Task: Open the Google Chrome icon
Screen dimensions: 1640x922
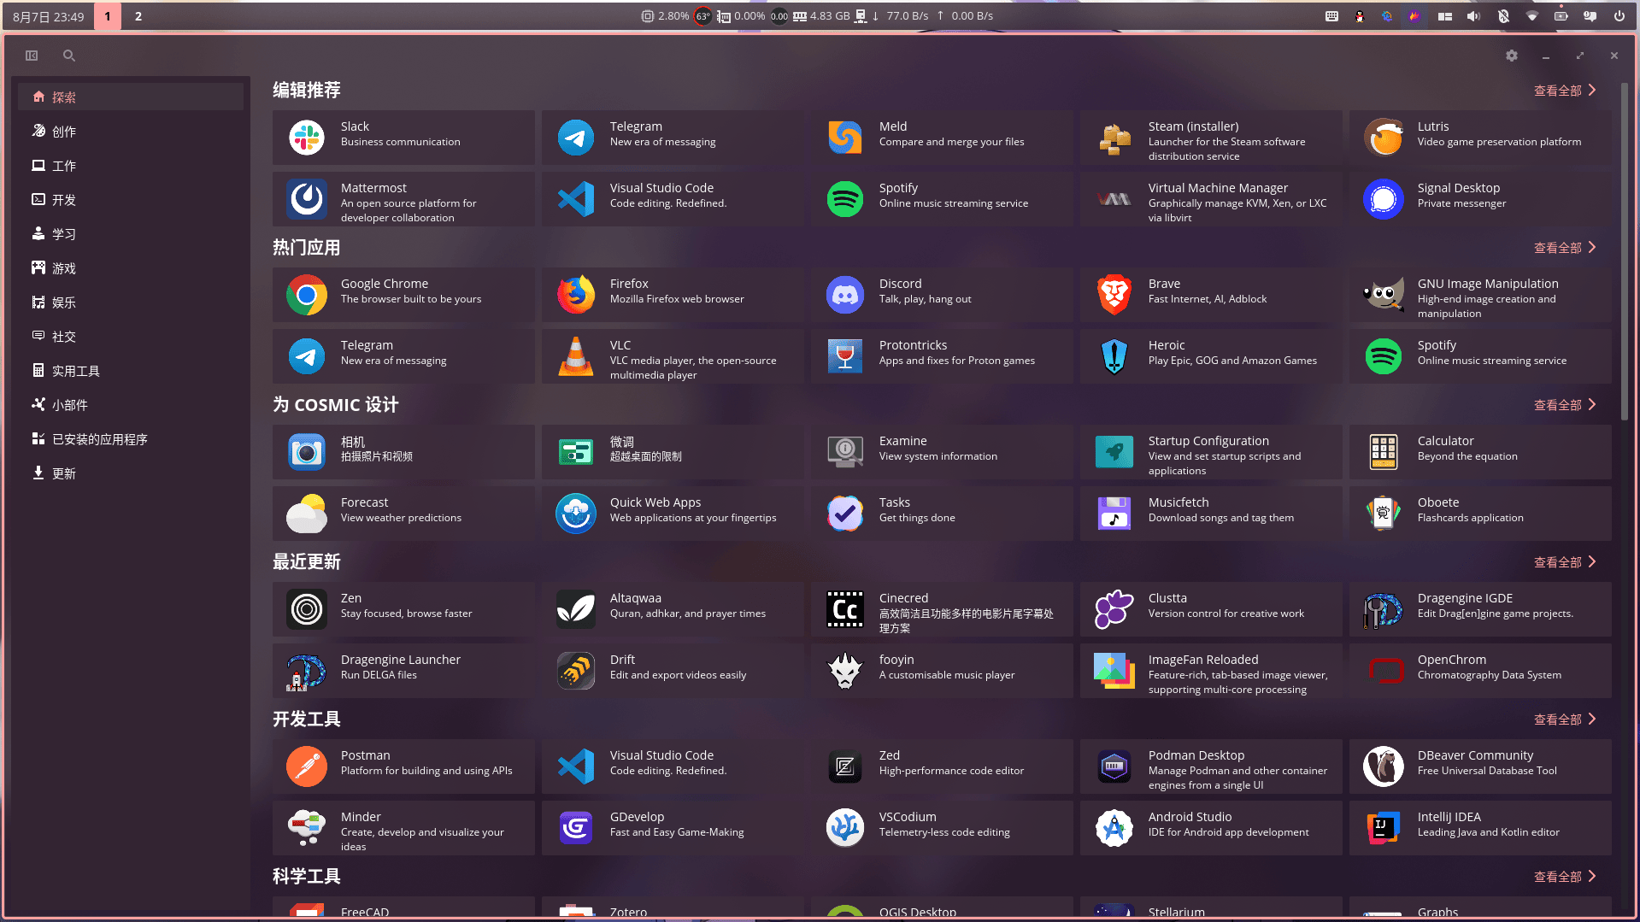Action: tap(306, 295)
